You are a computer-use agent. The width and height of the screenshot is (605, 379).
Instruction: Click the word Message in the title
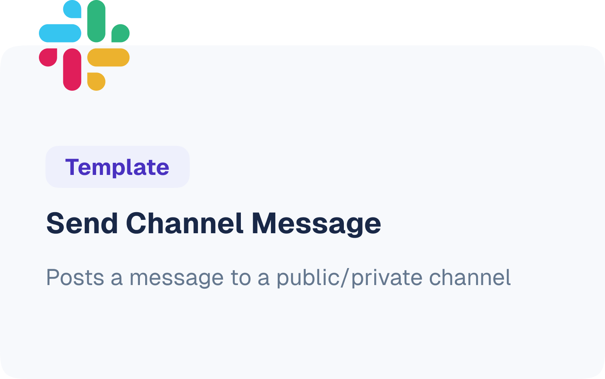(316, 224)
